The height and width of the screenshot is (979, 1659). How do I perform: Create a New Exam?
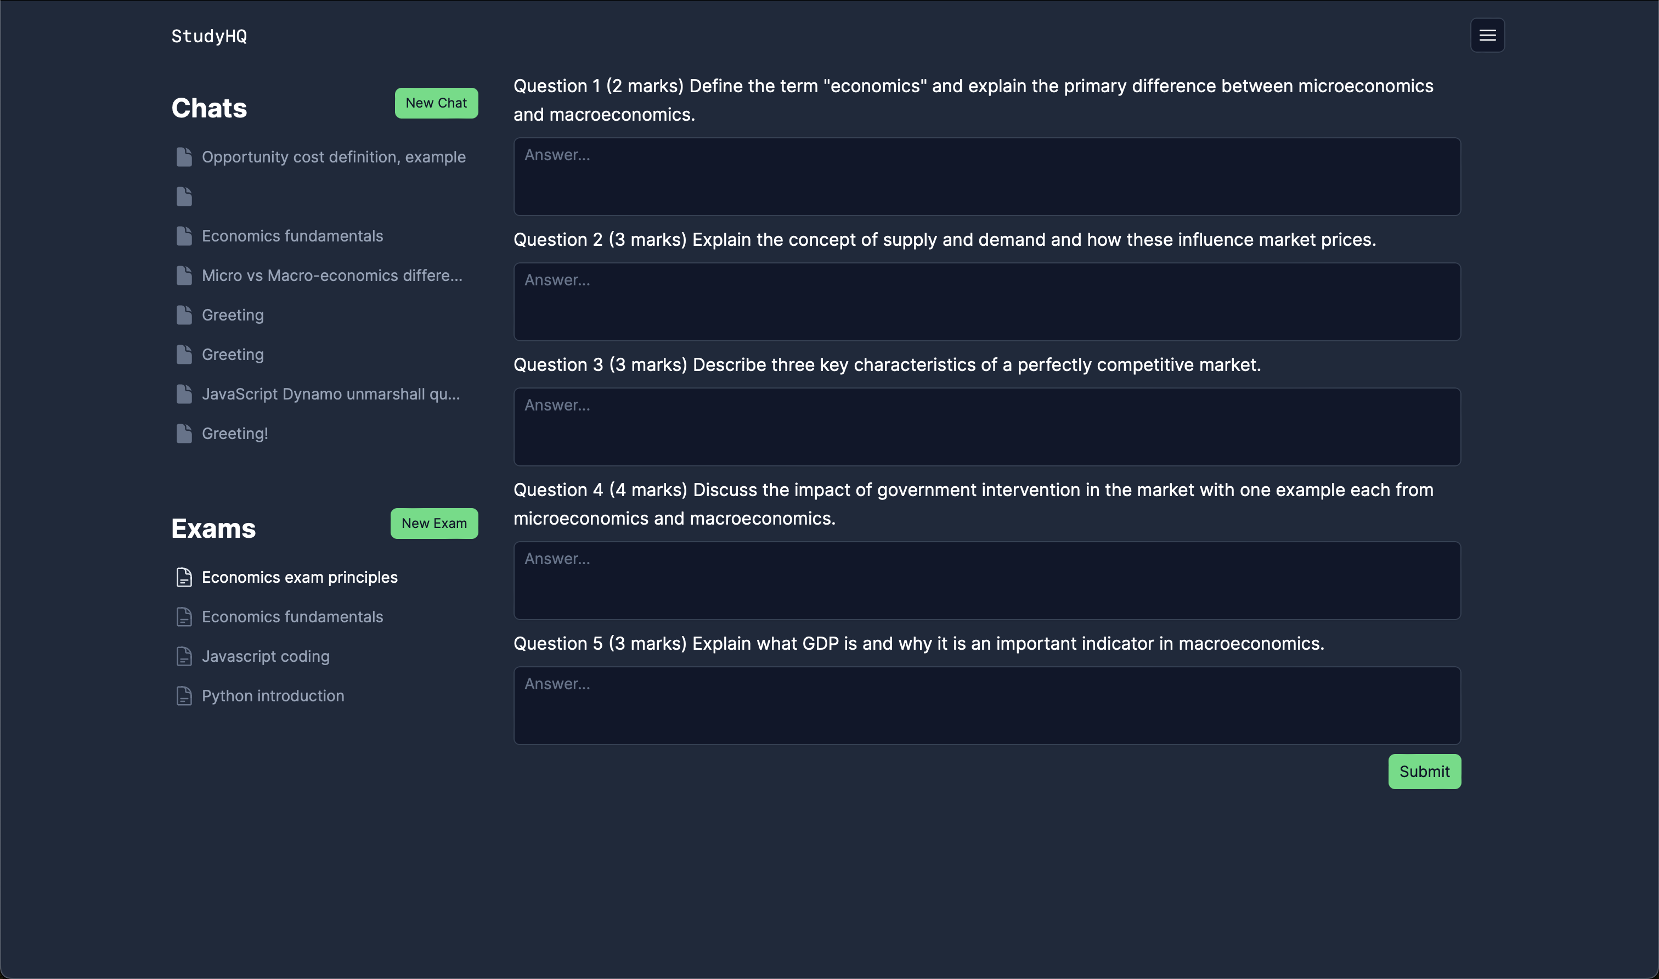click(434, 523)
